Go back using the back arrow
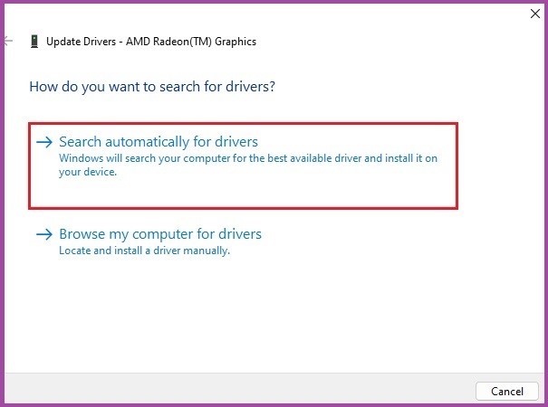This screenshot has height=407, width=548. (8, 42)
